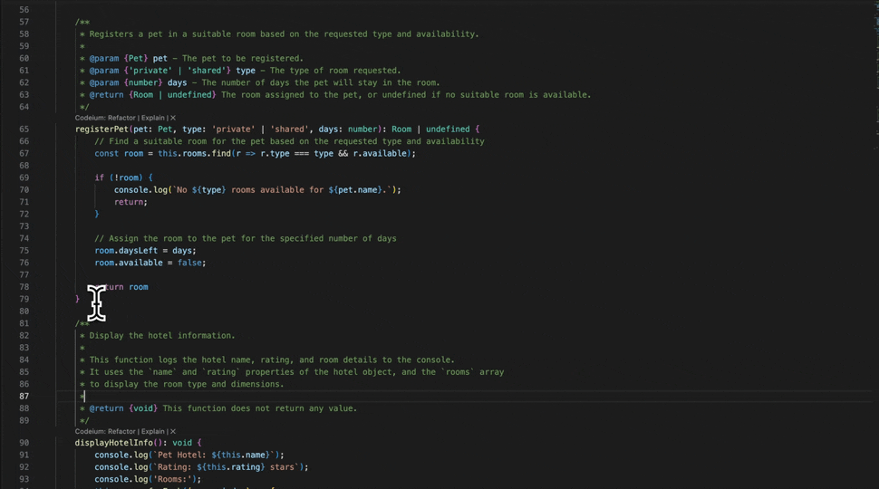Click comment 'Registers a pet in a suitable room'

pyautogui.click(x=285, y=34)
